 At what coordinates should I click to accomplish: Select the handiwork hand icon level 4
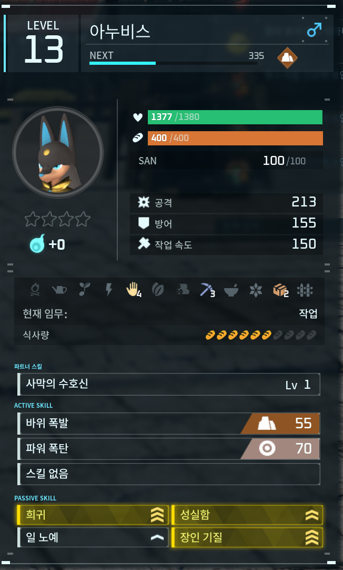point(133,290)
